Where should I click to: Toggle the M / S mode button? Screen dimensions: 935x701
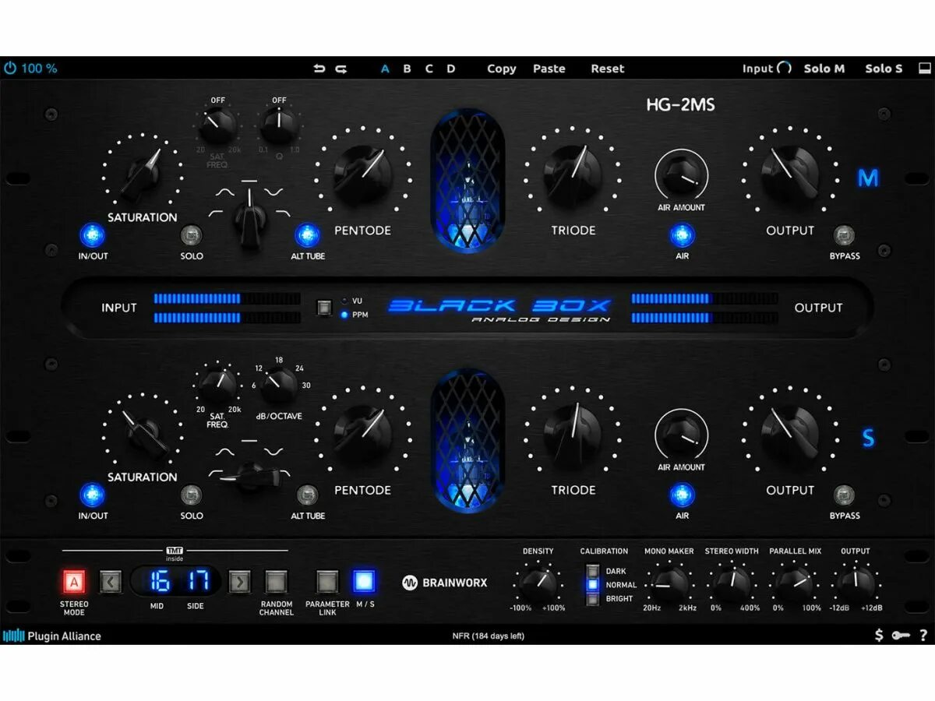(x=364, y=581)
